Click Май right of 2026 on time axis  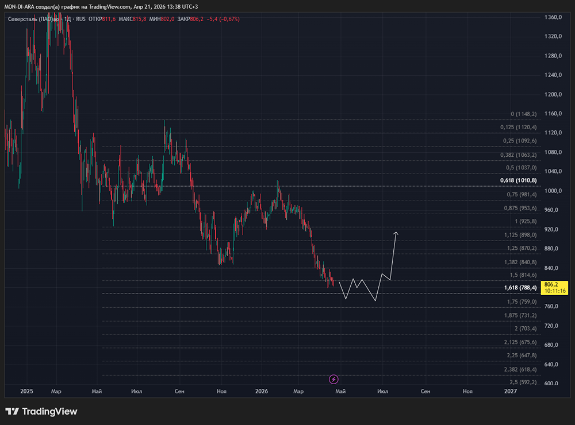tap(340, 391)
